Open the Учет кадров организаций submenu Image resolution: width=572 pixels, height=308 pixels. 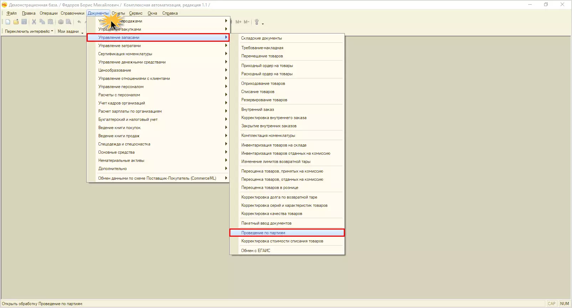tap(158, 103)
